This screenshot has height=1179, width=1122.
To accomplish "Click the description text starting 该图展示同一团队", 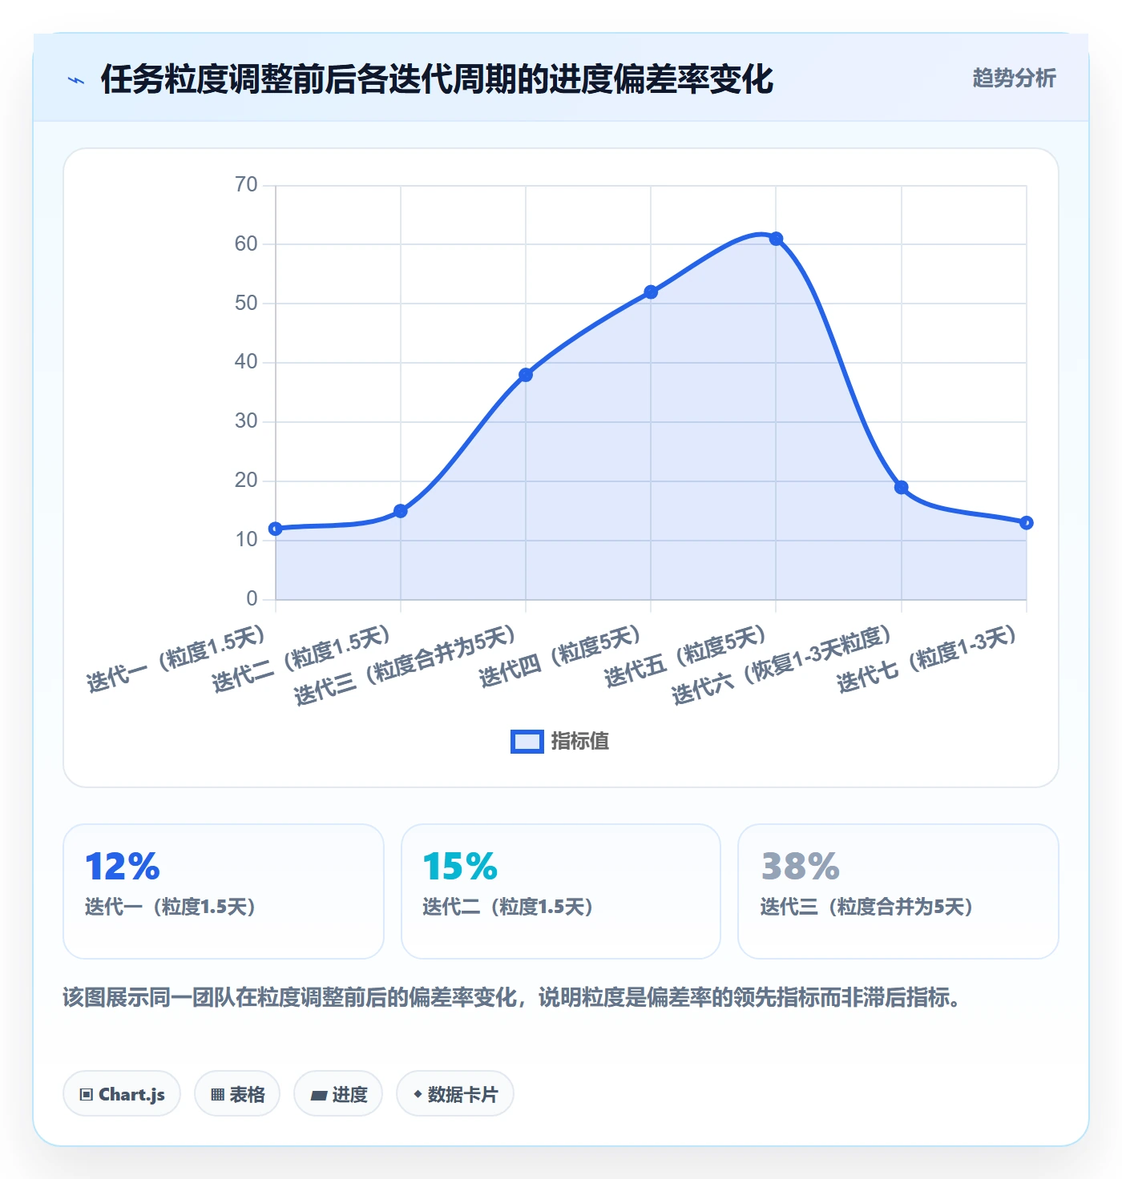I will 513,998.
